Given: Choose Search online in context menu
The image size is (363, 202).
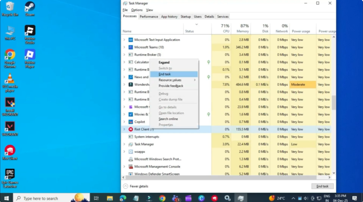Looking at the screenshot, I should coord(174,119).
